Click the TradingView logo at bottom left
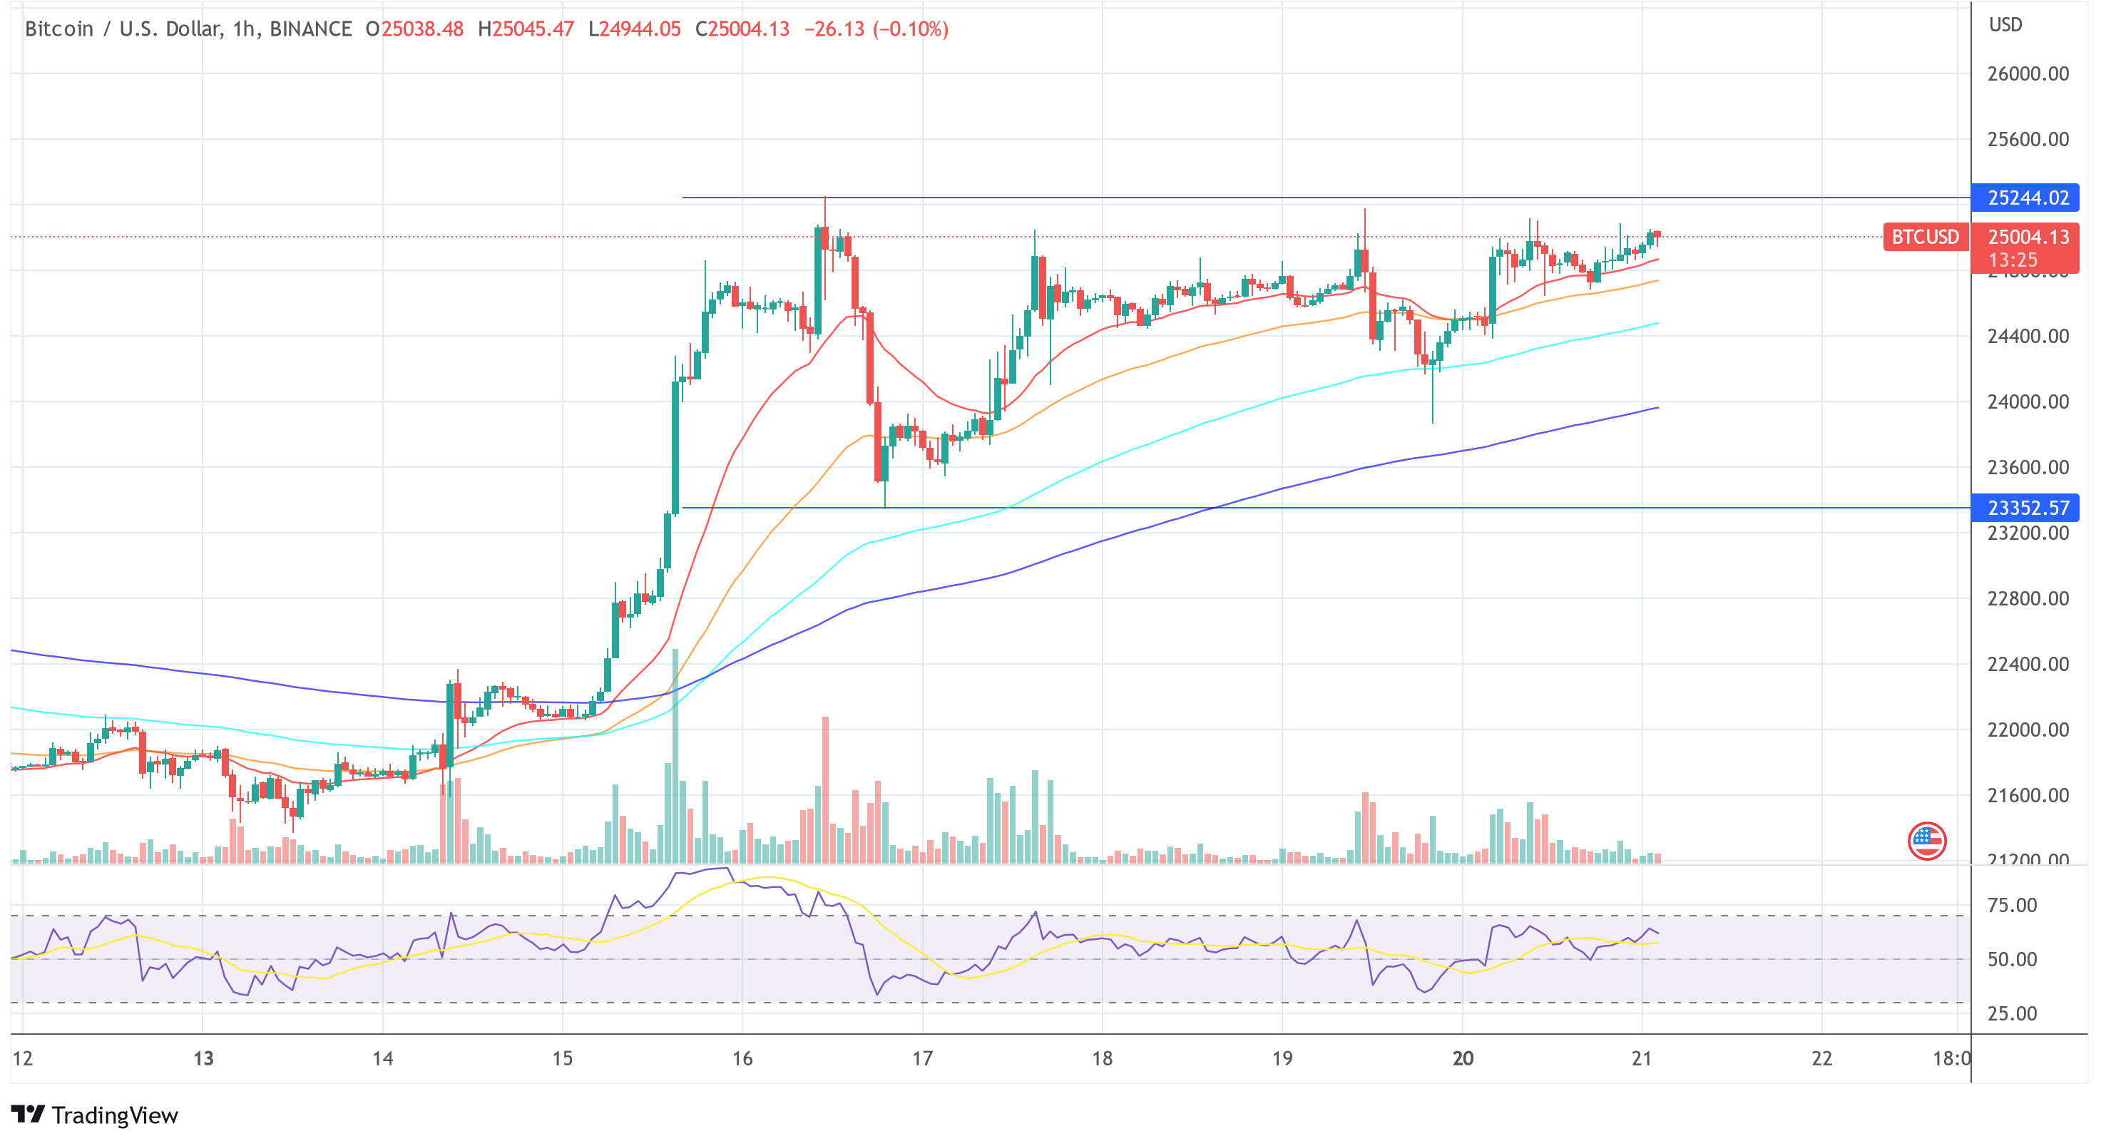This screenshot has width=2106, height=1146. pyautogui.click(x=94, y=1115)
